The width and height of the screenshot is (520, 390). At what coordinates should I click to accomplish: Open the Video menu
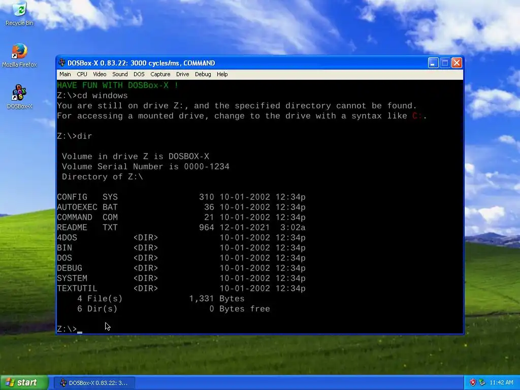coord(100,74)
